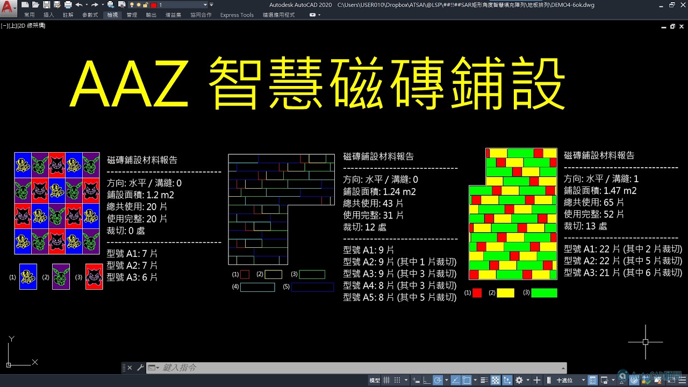Click the annotation monitor plus icon
Screen dimensions: 688x387
[x=537, y=380]
